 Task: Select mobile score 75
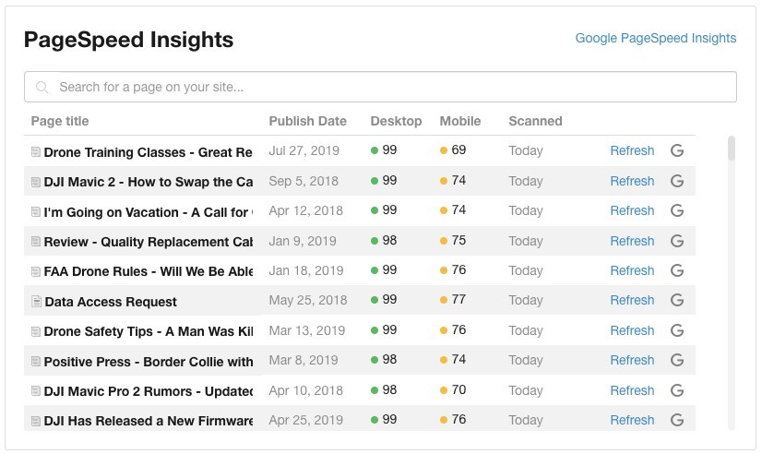pos(458,240)
